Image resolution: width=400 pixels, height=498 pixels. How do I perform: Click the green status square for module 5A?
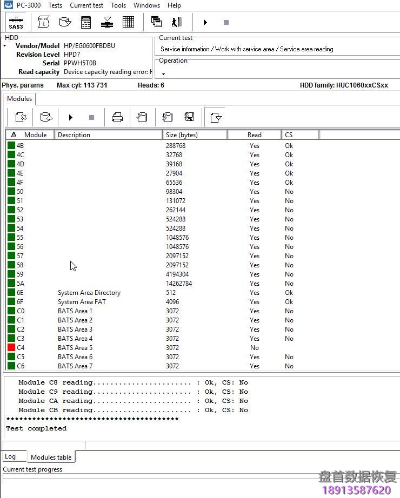click(11, 284)
